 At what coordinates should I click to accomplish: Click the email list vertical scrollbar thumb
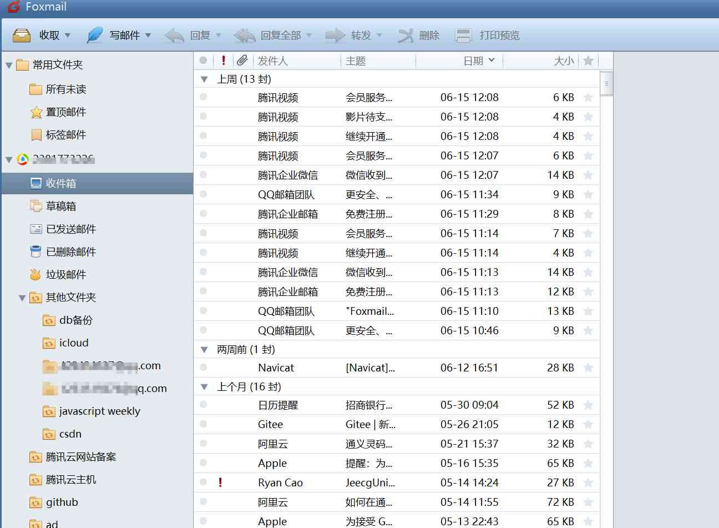(606, 83)
